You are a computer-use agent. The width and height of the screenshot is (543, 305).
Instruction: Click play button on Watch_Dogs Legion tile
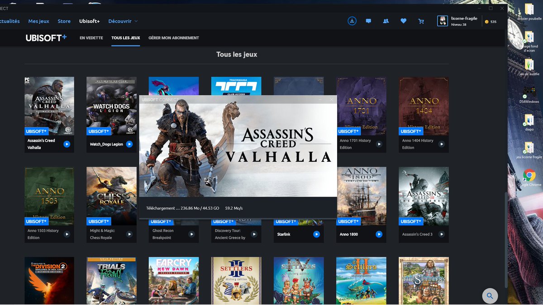(129, 144)
